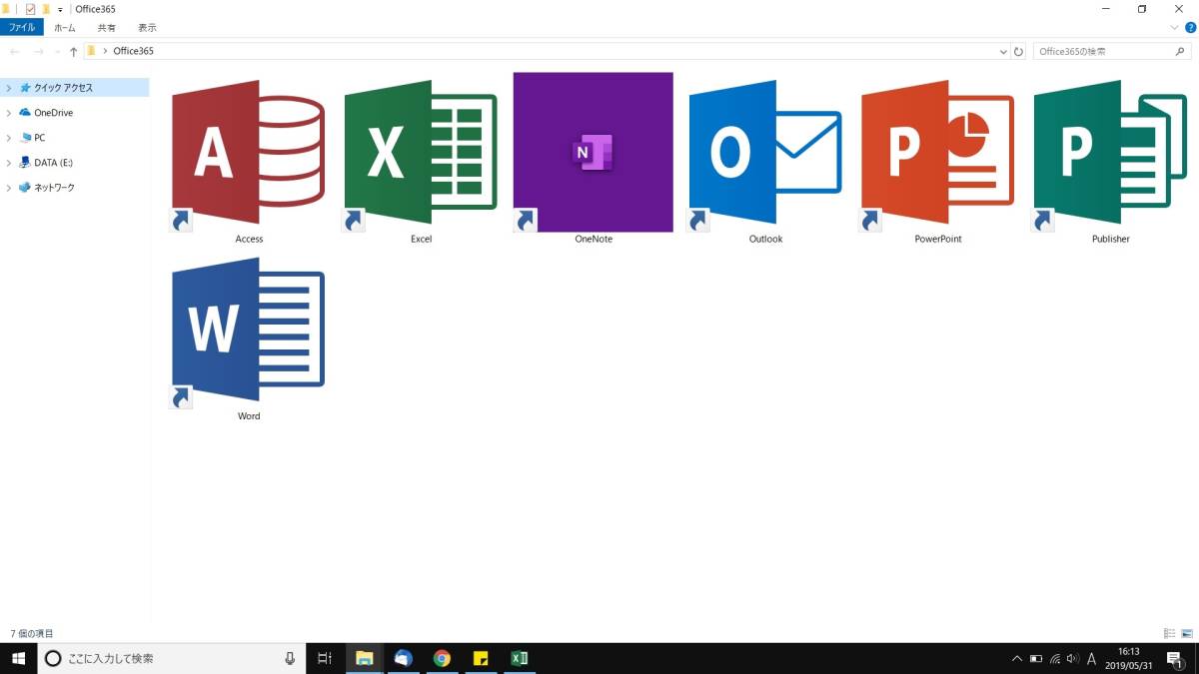Switch to details view in status bar
The image size is (1199, 674).
tap(1170, 633)
